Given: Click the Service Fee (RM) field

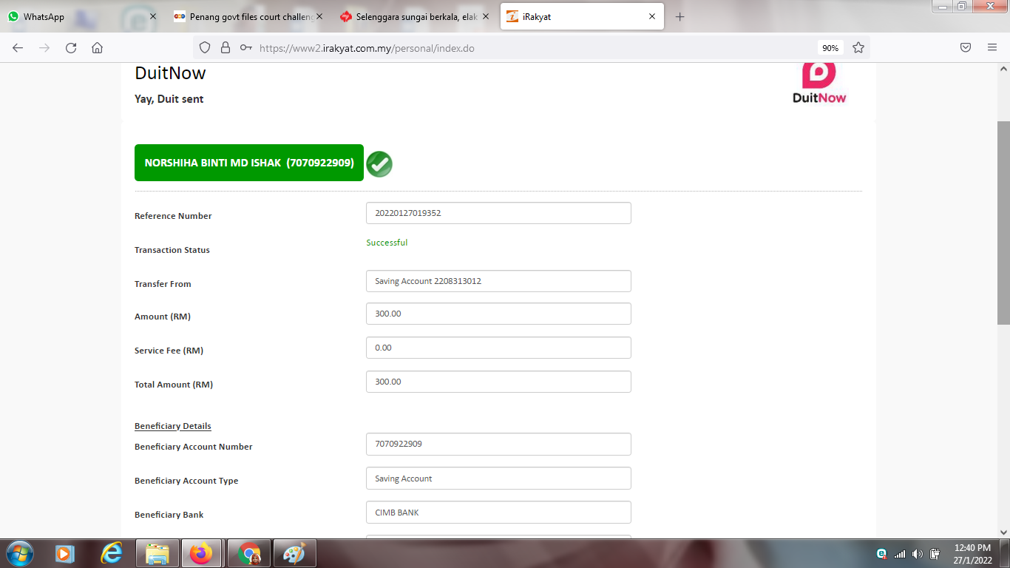Looking at the screenshot, I should [498, 348].
